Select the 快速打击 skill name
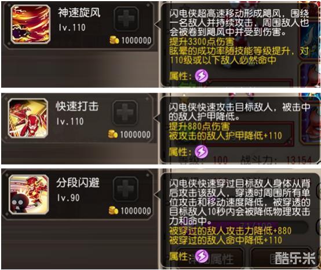The width and height of the screenshot is (321, 270). [77, 106]
